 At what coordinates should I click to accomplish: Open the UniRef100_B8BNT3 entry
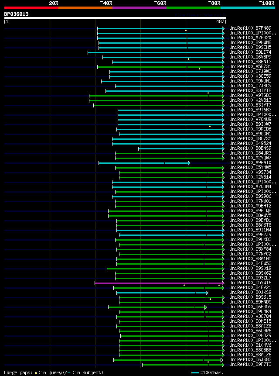pos(250,62)
